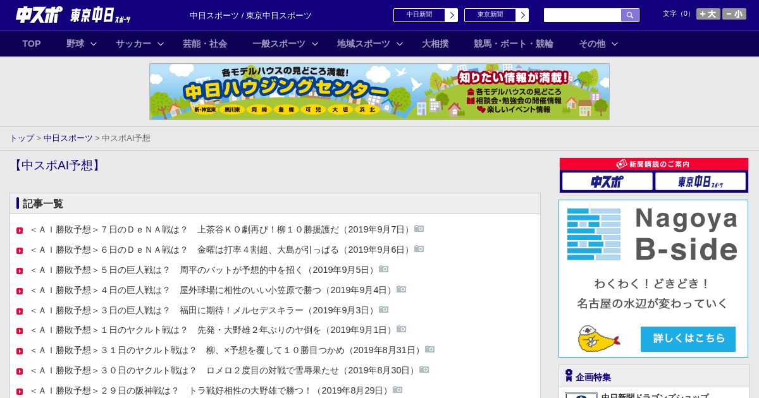This screenshot has width=759, height=398.
Task: Open the 4日の巨人戦 article
Action: tap(213, 290)
